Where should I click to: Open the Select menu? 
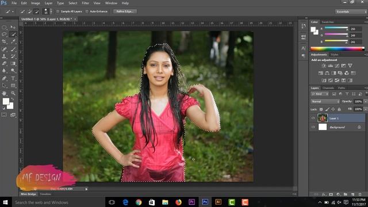(73, 3)
